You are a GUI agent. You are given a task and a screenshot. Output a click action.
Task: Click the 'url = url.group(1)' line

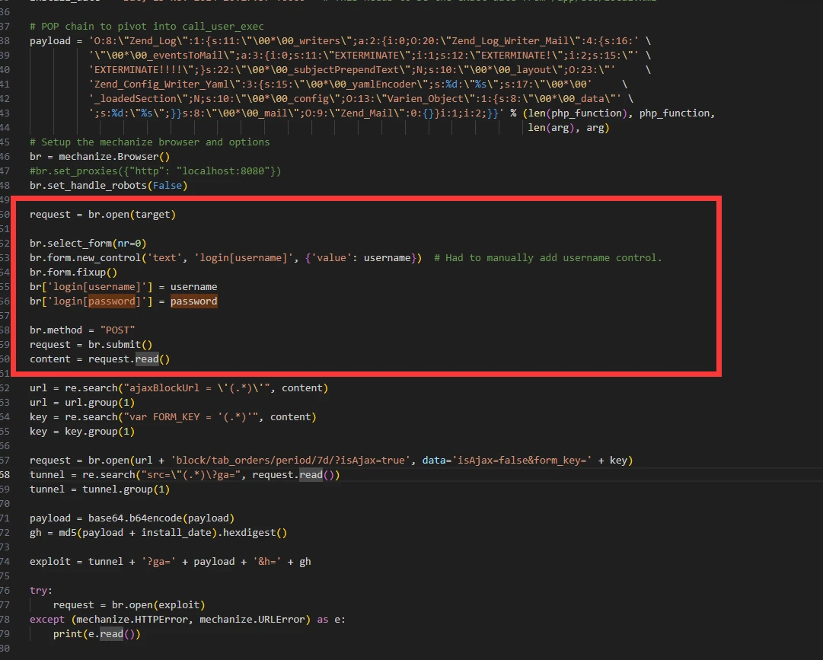click(82, 403)
